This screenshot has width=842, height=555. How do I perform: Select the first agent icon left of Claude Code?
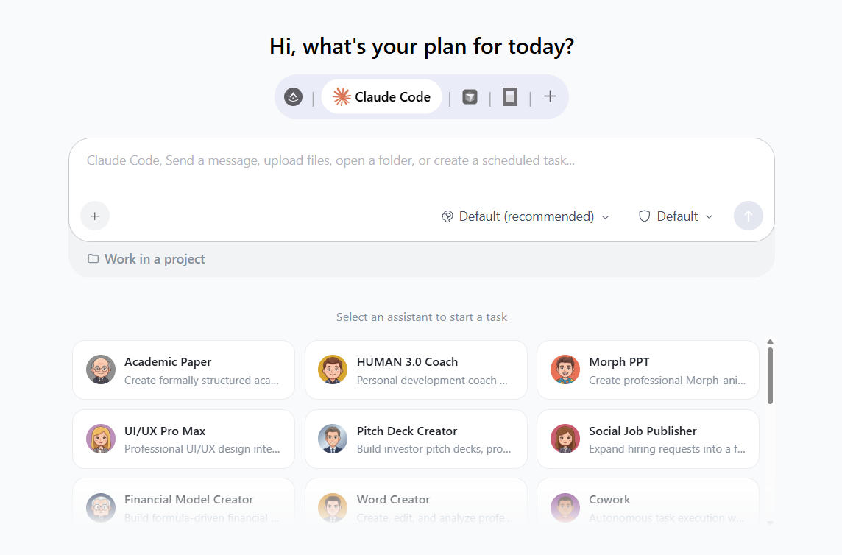point(293,96)
